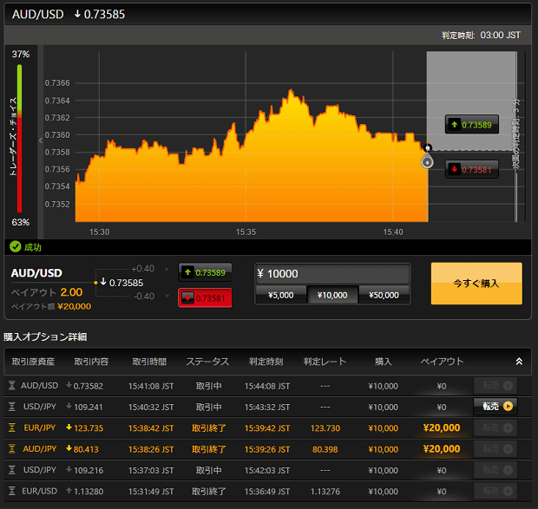Click the green 成功 success check icon

[x=15, y=246]
